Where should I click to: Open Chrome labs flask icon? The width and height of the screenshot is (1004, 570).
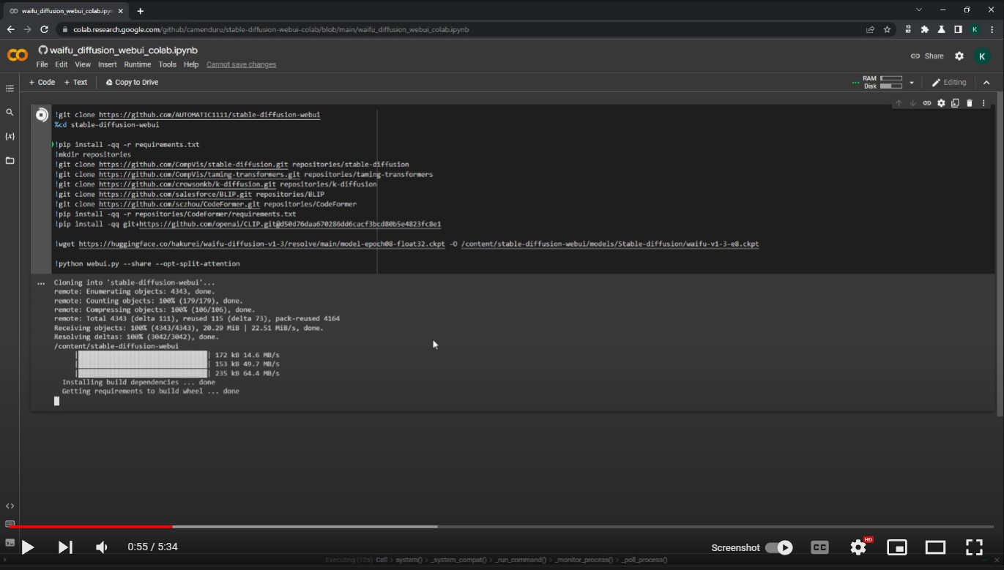pos(942,30)
